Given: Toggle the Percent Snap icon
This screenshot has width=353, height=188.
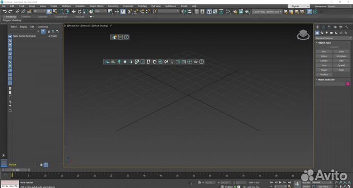Looking at the screenshot, I should point(142,11).
